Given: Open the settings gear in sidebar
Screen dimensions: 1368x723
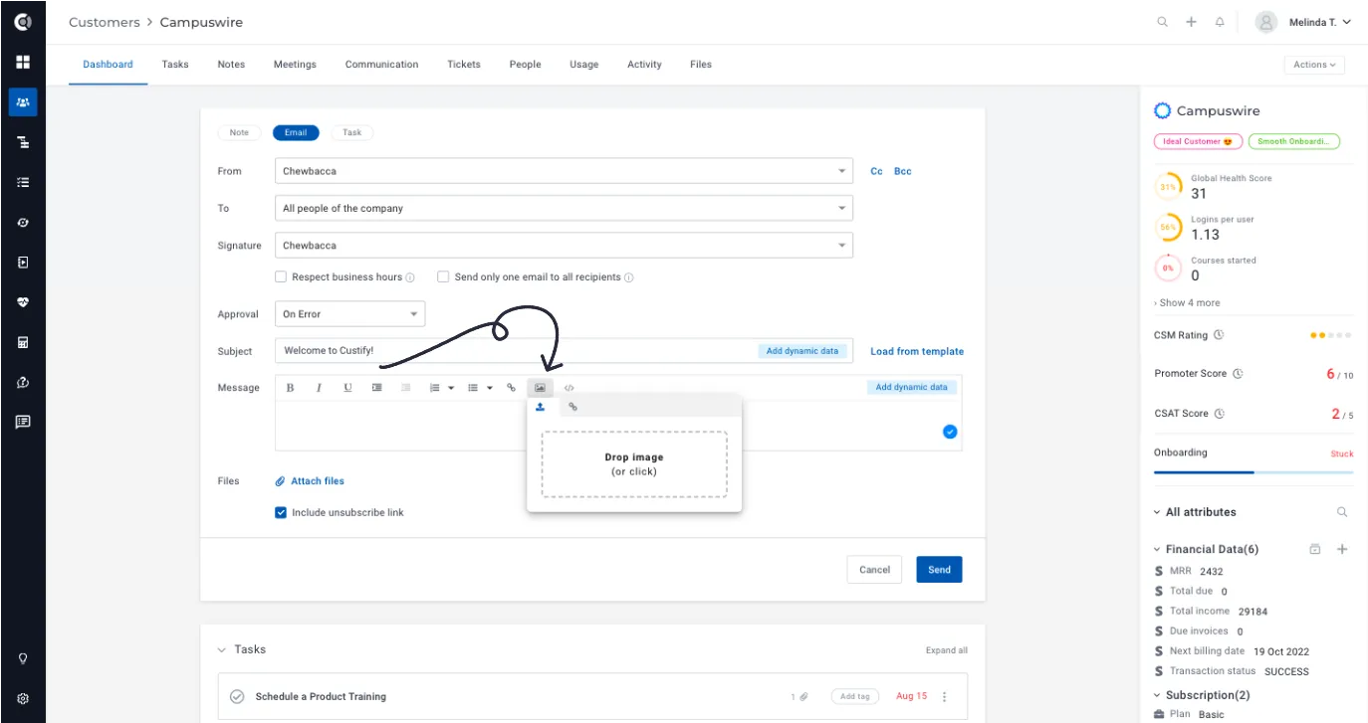Looking at the screenshot, I should pos(23,699).
